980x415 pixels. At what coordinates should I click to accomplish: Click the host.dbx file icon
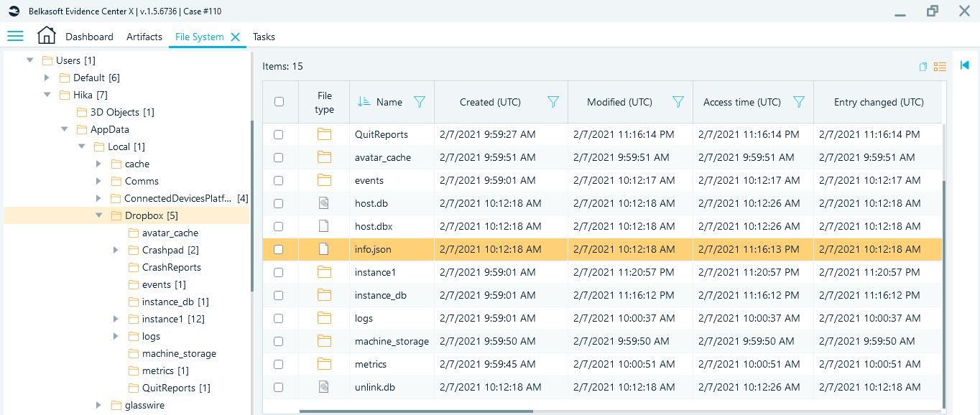[324, 226]
